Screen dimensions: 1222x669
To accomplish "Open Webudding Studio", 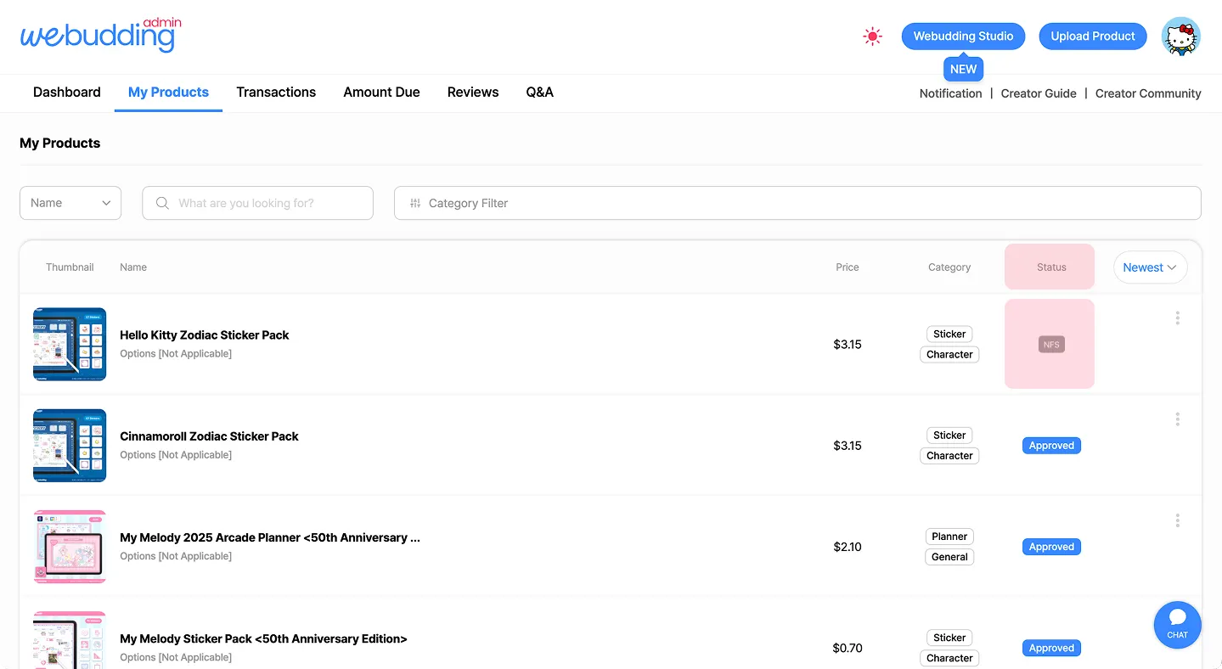I will tap(963, 37).
